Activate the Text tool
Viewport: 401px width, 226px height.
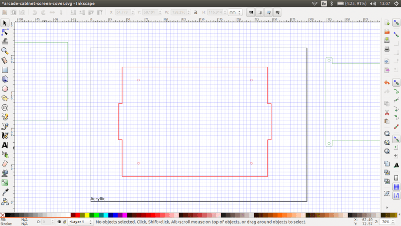coord(5,145)
